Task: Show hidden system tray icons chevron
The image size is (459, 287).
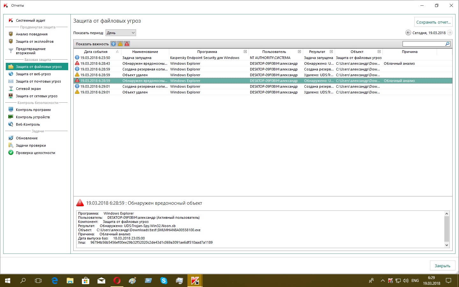Action: (382, 281)
